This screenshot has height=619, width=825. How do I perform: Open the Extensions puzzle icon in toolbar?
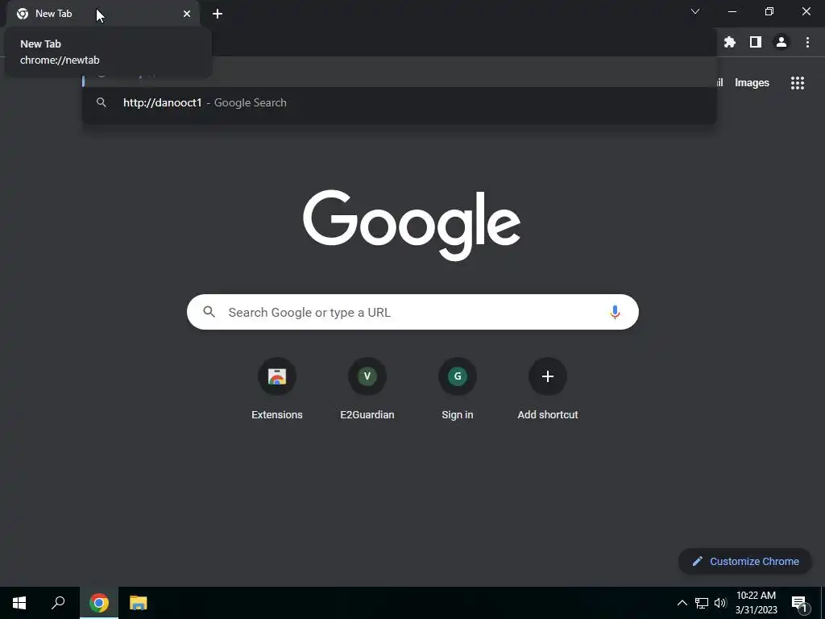[729, 42]
